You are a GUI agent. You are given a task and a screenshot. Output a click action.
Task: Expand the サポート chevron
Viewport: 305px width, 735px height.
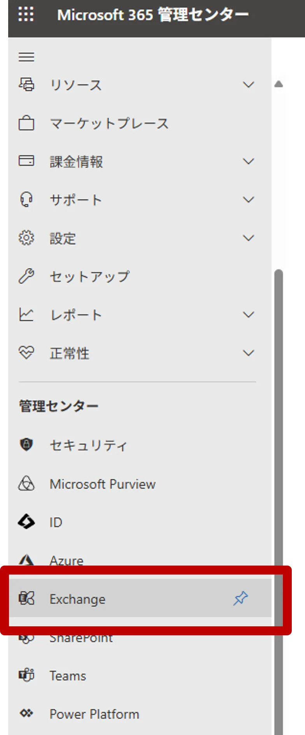[x=248, y=200]
